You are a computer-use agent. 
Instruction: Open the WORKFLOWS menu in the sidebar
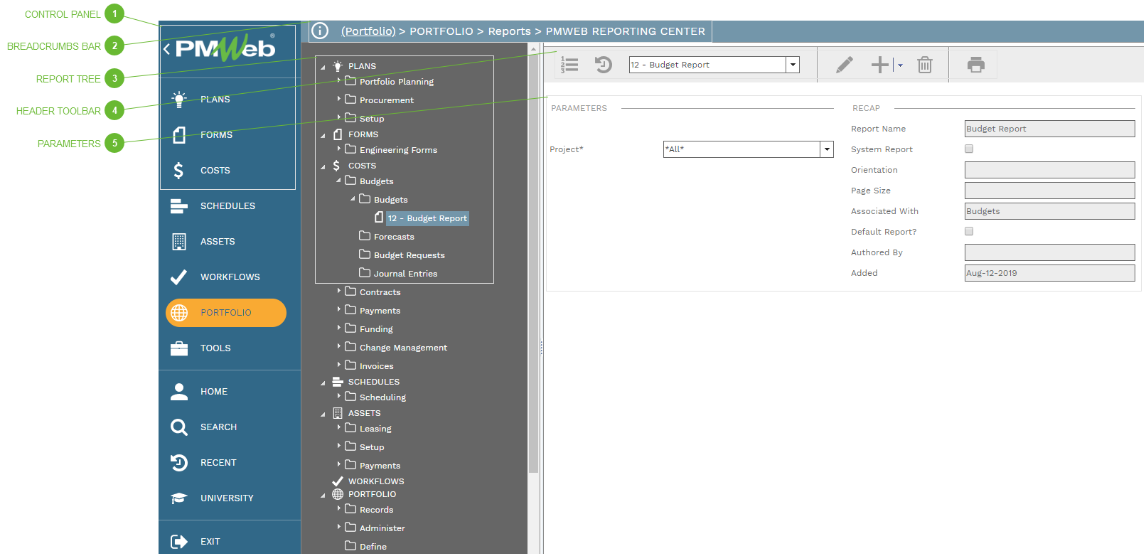pyautogui.click(x=230, y=277)
